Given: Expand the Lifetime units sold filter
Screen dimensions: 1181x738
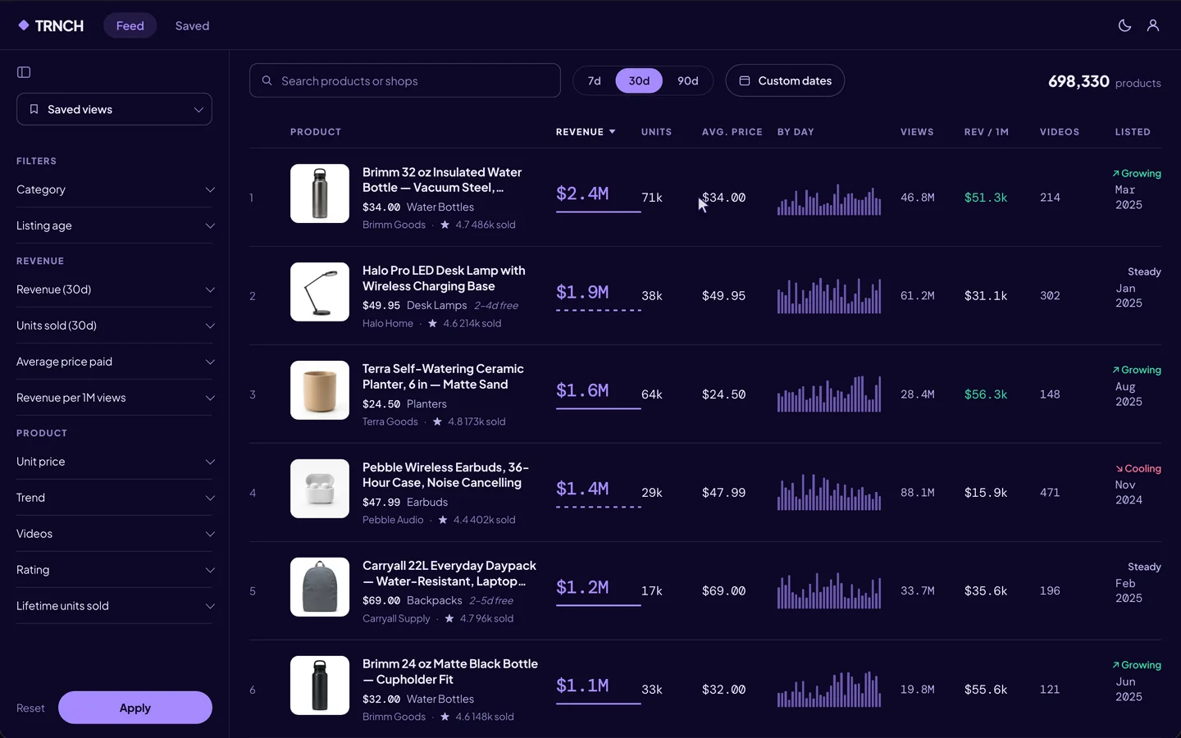Looking at the screenshot, I should click(x=114, y=606).
